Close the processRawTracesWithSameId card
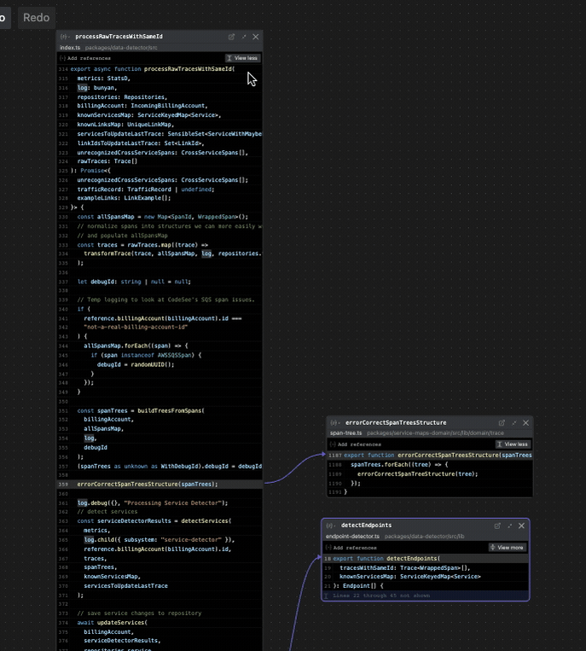This screenshot has height=651, width=586. point(256,37)
